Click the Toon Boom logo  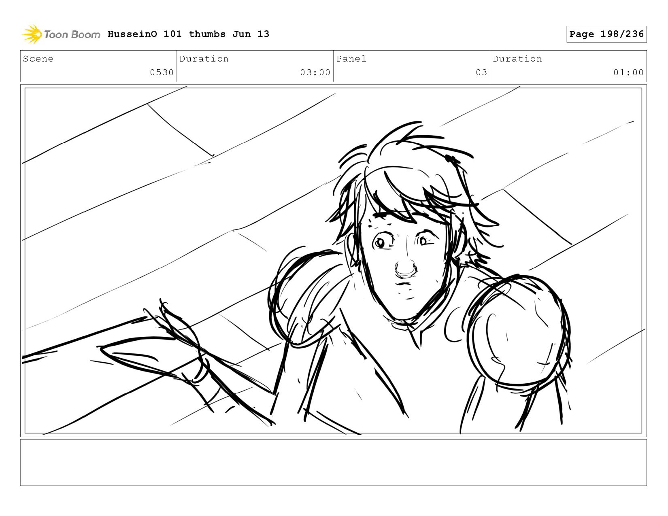[61, 34]
